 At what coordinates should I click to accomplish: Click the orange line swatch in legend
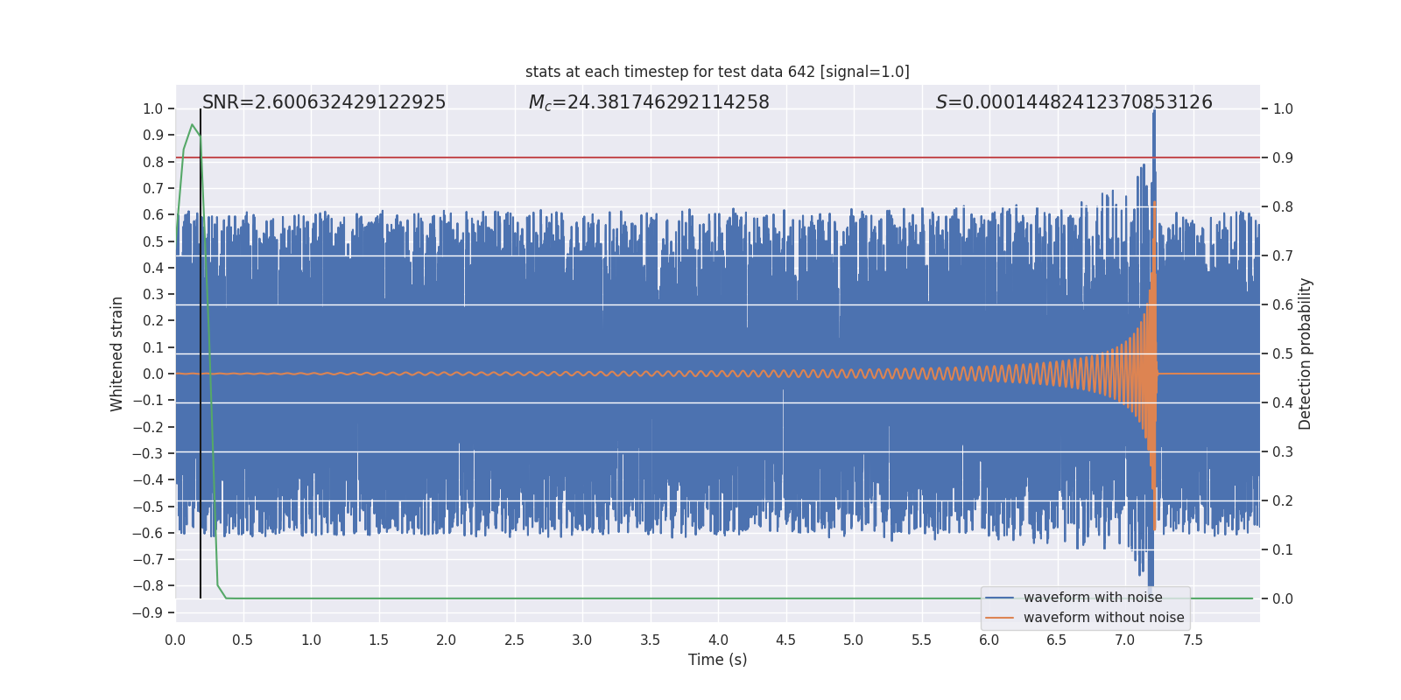click(x=999, y=618)
